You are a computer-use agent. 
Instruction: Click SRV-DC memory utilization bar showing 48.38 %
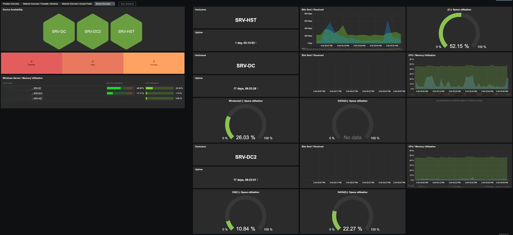pos(120,88)
